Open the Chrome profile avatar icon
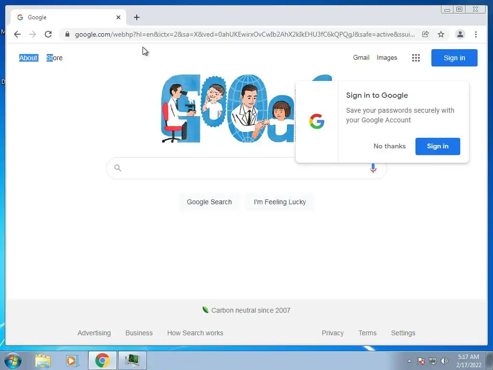 click(x=460, y=34)
